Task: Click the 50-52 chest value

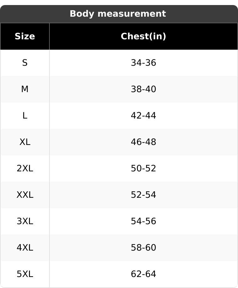Action: (x=143, y=169)
